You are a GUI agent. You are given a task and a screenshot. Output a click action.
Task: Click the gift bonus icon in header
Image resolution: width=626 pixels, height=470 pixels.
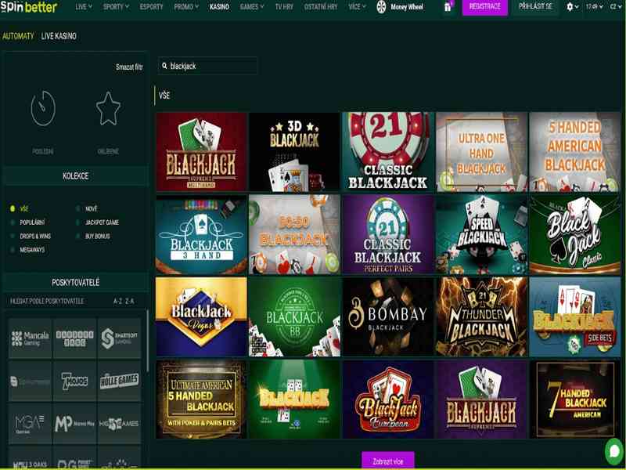coord(448,7)
